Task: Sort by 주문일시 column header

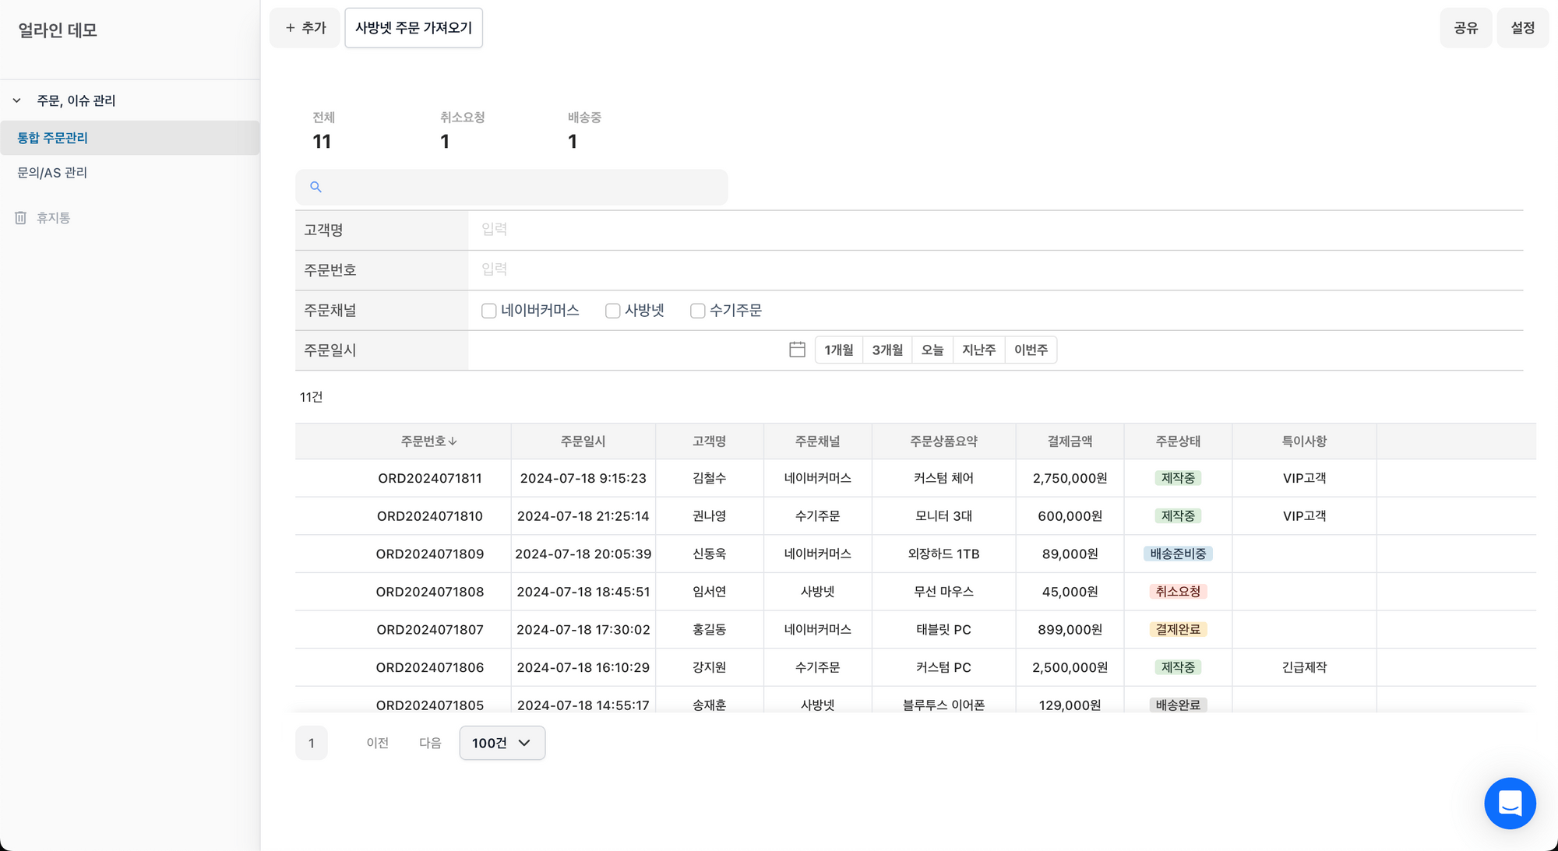Action: pyautogui.click(x=583, y=441)
